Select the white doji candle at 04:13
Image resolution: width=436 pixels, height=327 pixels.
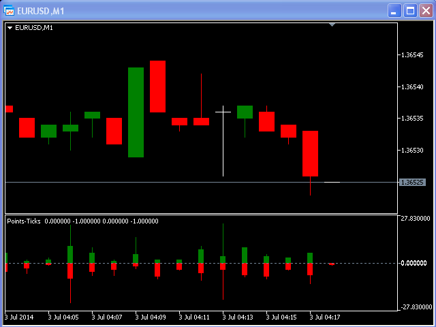click(223, 141)
